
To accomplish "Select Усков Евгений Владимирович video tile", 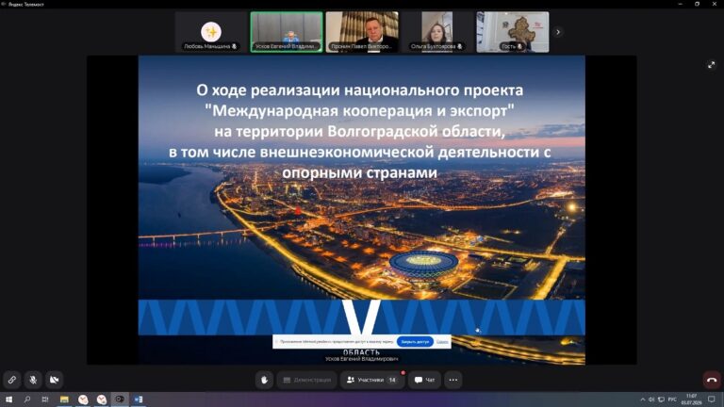I will pos(287,32).
